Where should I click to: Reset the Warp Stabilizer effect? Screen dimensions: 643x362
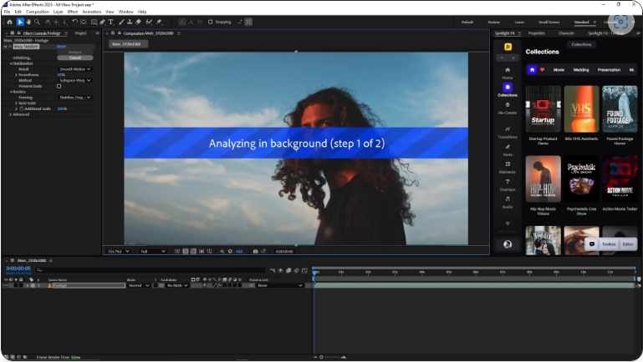(61, 47)
